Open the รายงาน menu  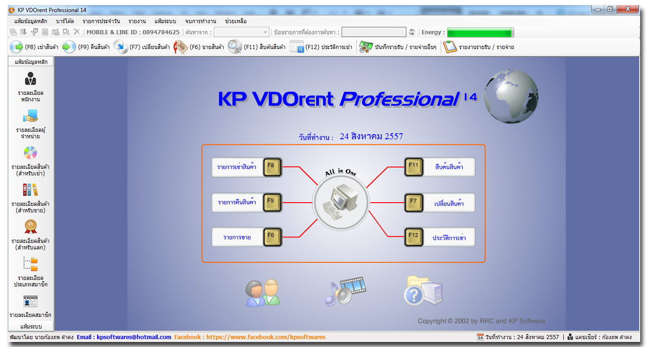coord(137,21)
